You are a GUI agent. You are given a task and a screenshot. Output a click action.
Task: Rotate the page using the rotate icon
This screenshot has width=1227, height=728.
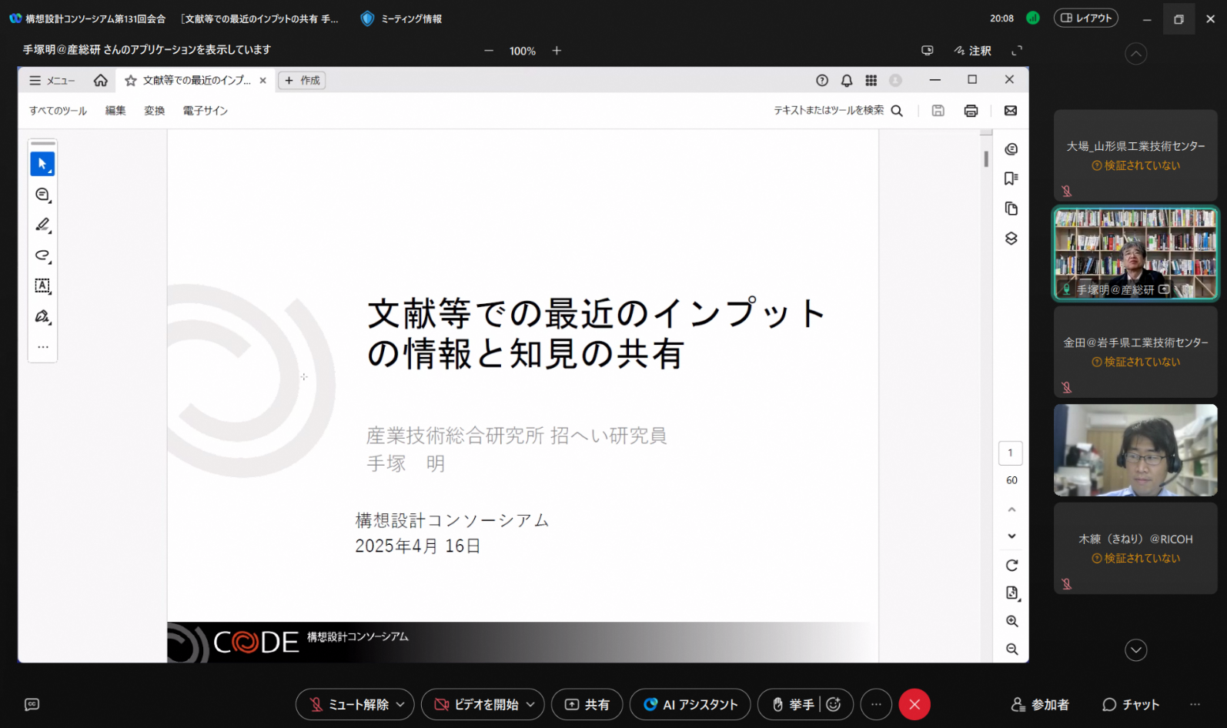point(1011,566)
